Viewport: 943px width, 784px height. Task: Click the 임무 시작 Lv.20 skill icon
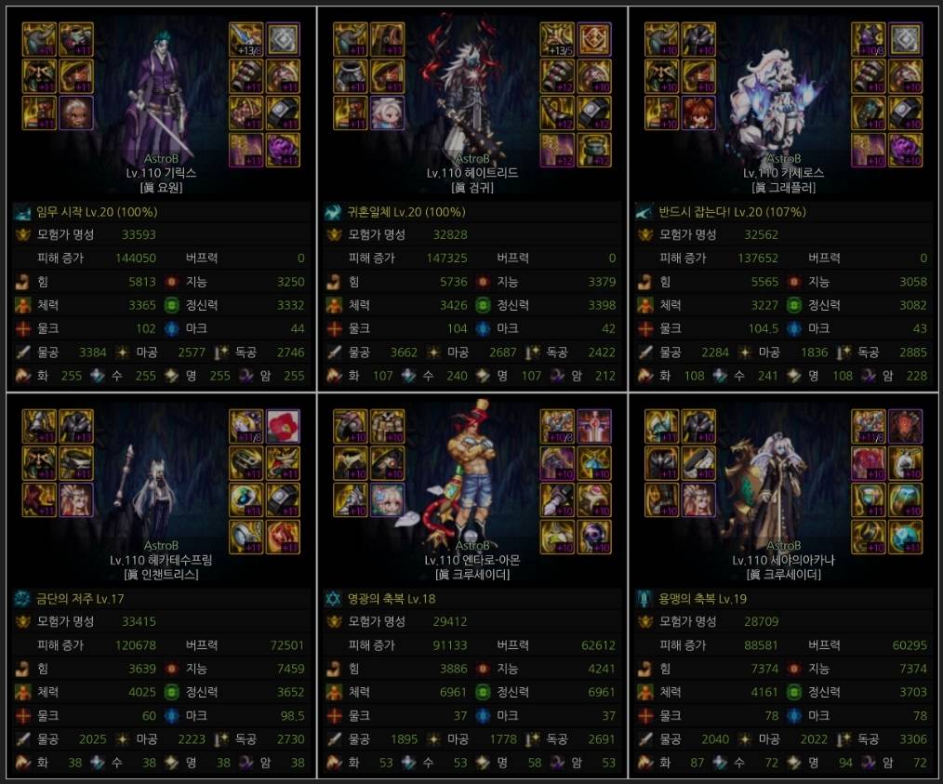[x=22, y=212]
